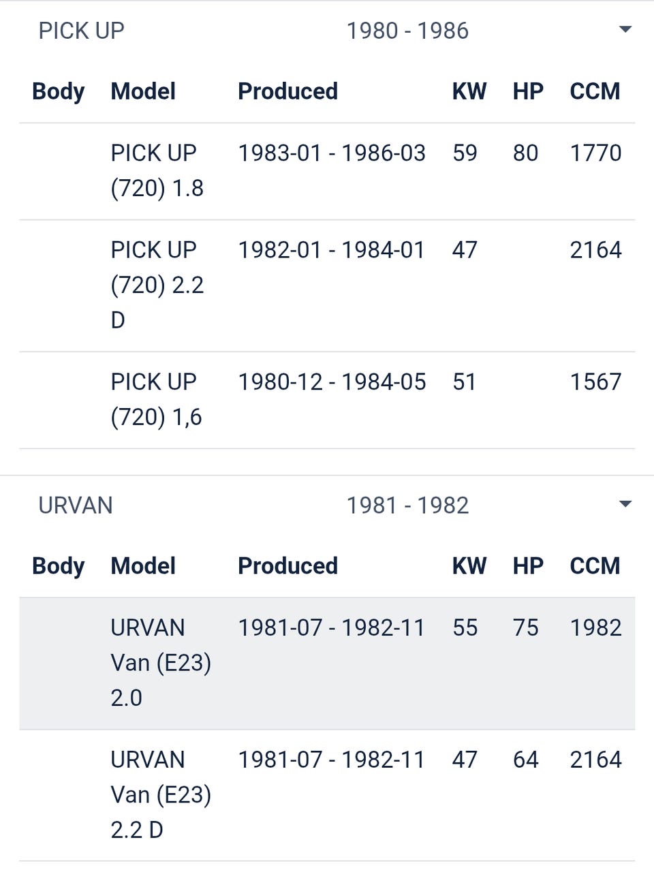
Task: Choose the PICK UP (720) 1,6 model
Action: point(157,399)
